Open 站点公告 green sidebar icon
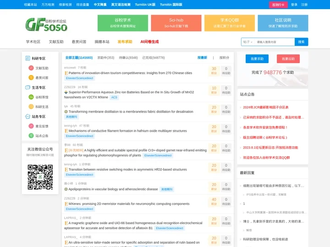 tap(31, 136)
